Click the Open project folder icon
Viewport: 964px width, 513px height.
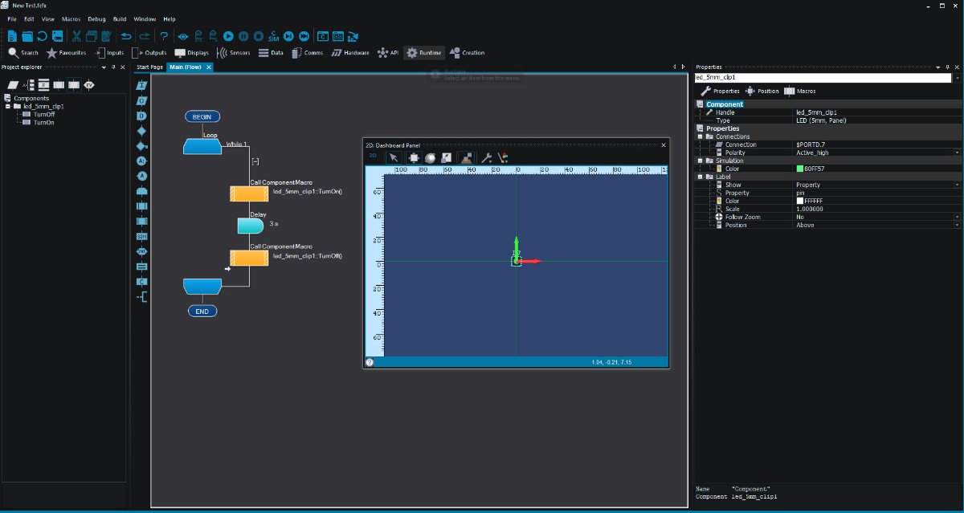27,36
